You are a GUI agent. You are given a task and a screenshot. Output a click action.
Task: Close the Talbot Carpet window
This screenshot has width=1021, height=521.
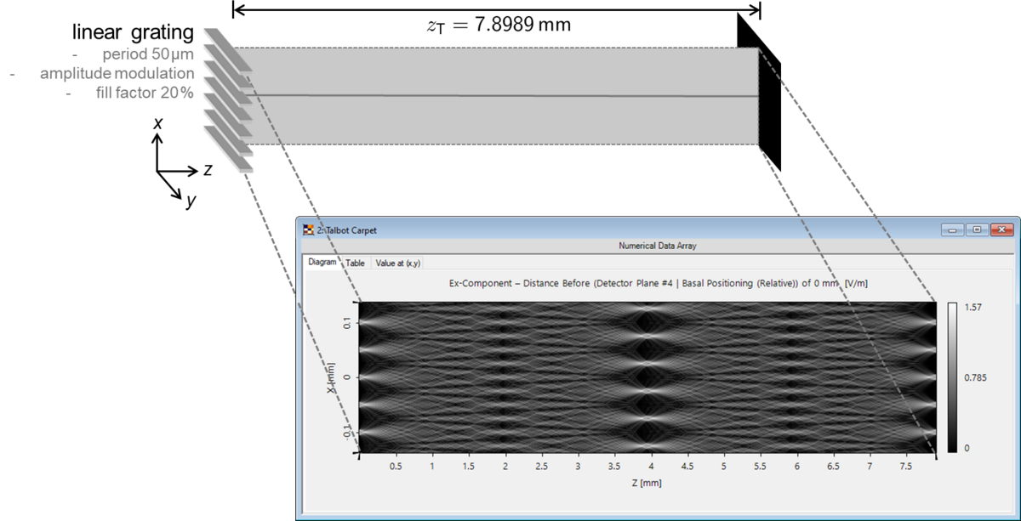[1001, 229]
